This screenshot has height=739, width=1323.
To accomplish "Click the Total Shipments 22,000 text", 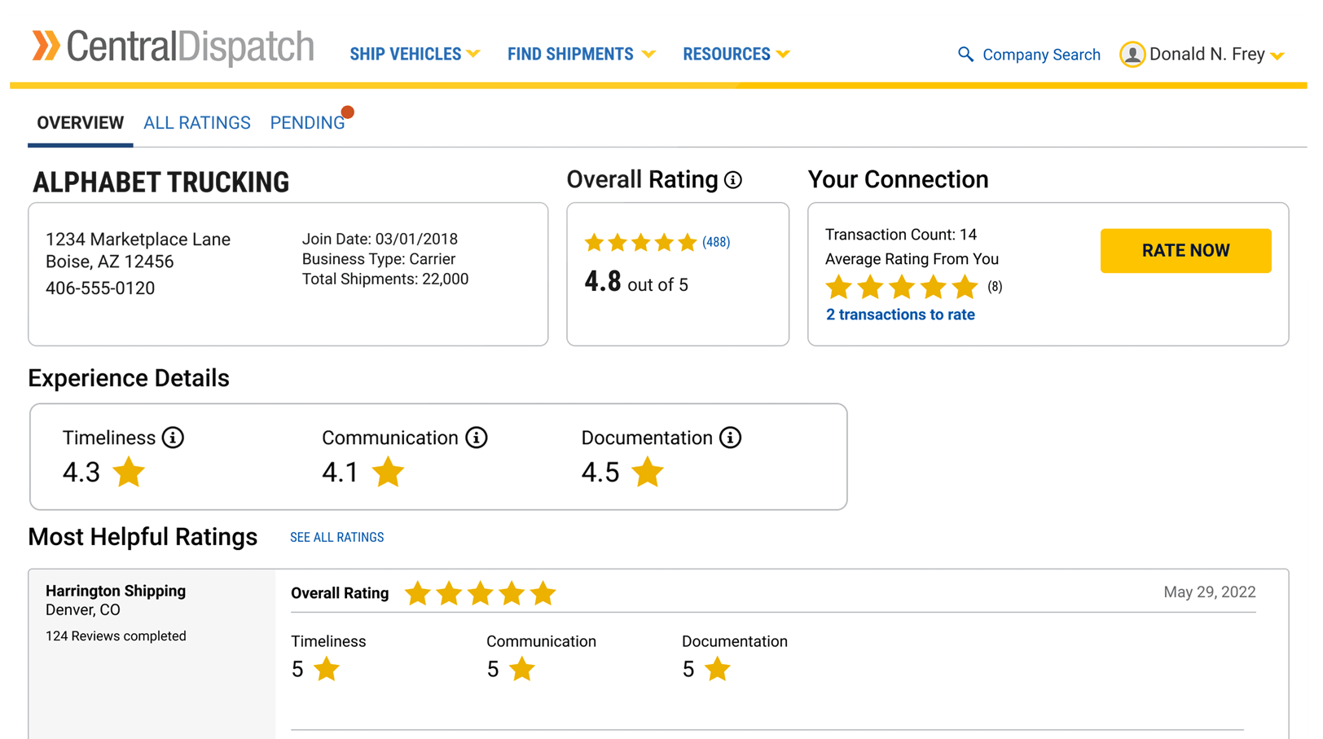I will (385, 279).
